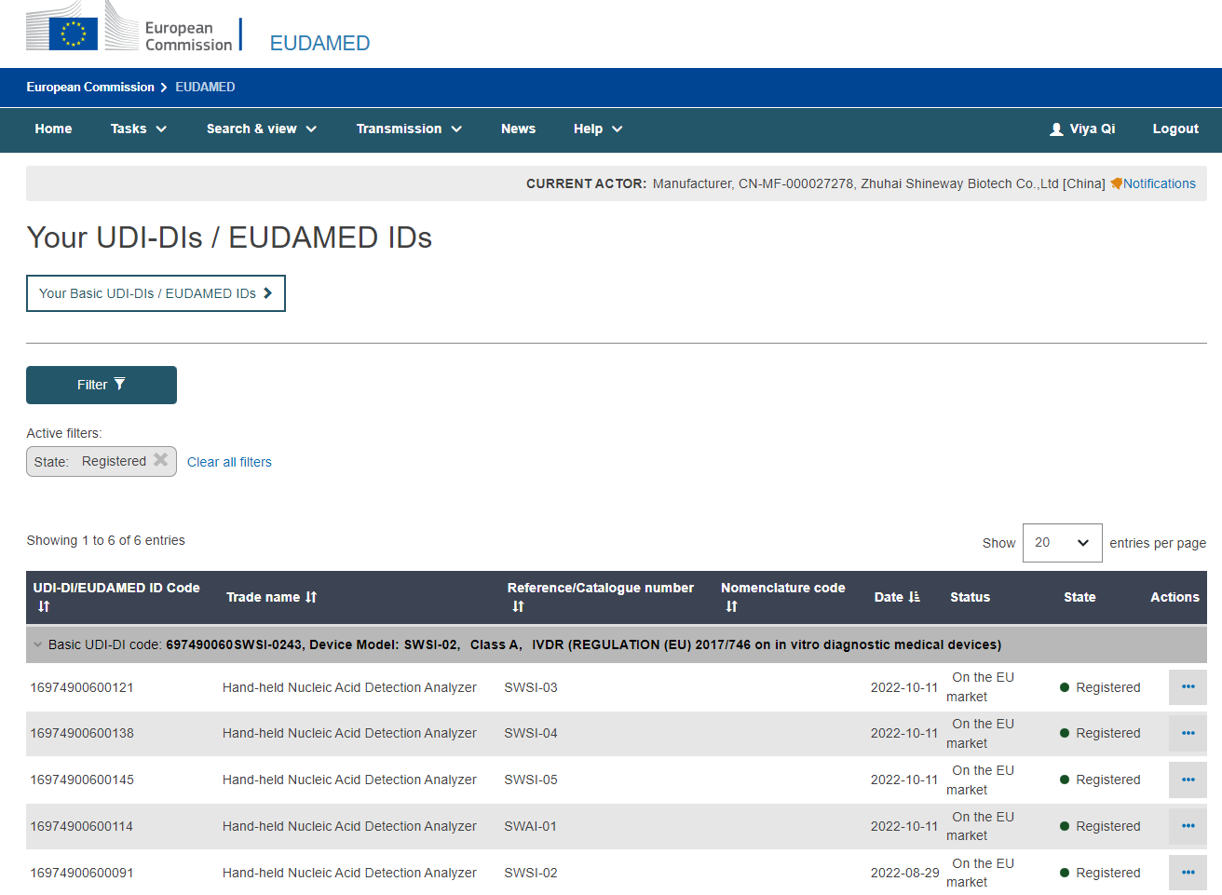Click reference number SWSI-04
This screenshot has width=1222, height=895.
click(531, 733)
